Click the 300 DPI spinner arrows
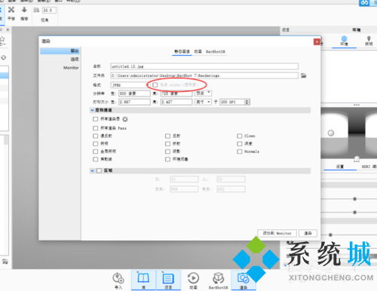 click(x=247, y=102)
